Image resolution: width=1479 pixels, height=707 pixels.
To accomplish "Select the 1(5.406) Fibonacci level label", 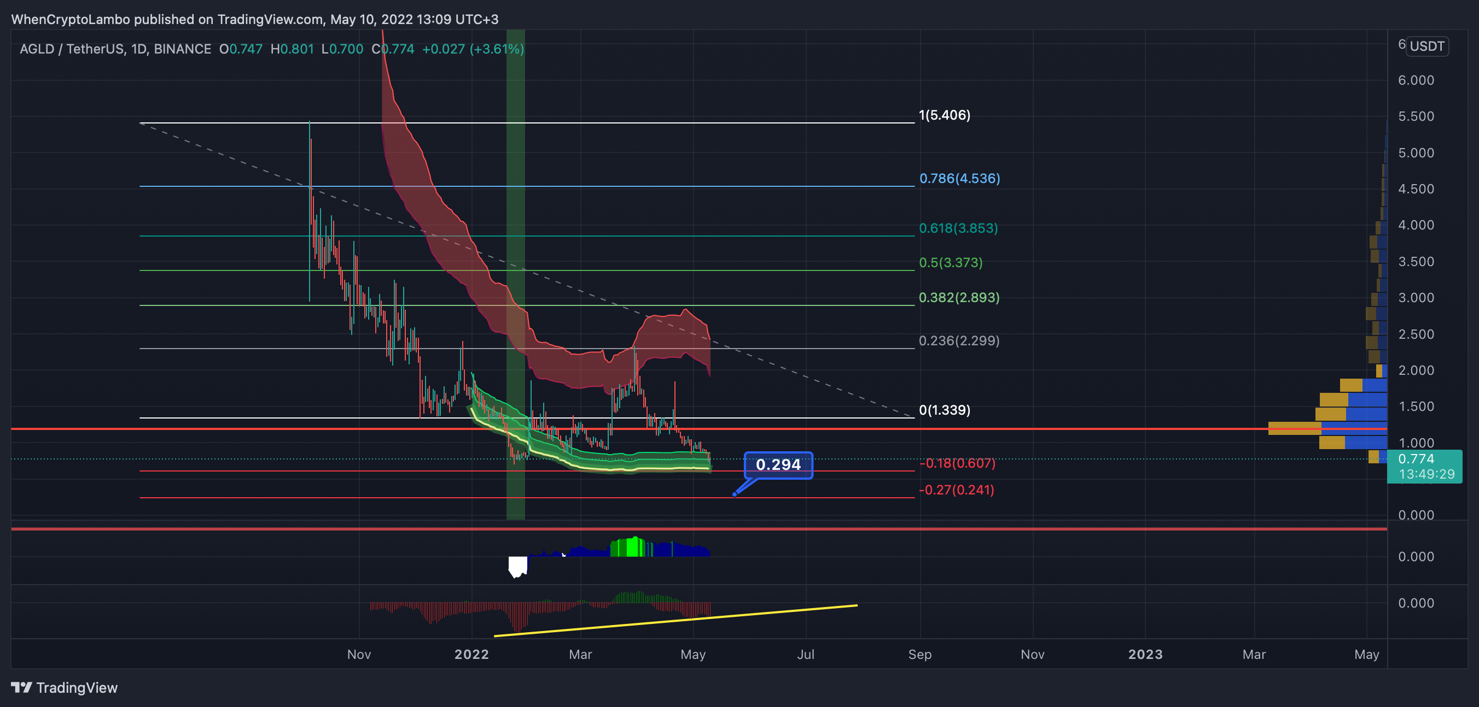I will (945, 115).
